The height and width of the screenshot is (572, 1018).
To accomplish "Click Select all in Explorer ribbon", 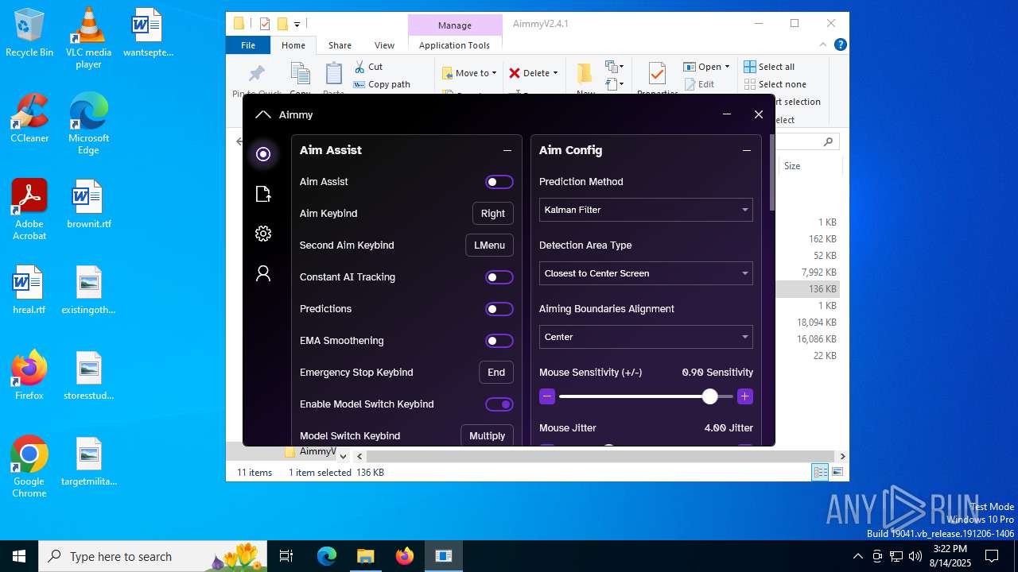I will pyautogui.click(x=769, y=67).
